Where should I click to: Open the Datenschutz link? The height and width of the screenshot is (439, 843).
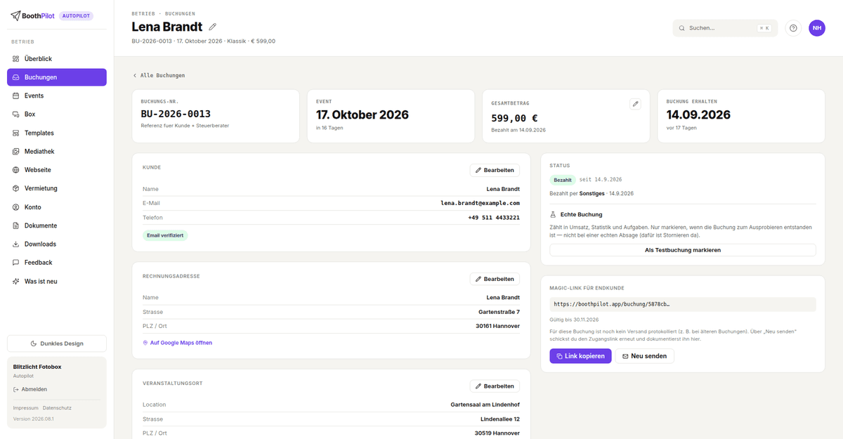pos(57,407)
